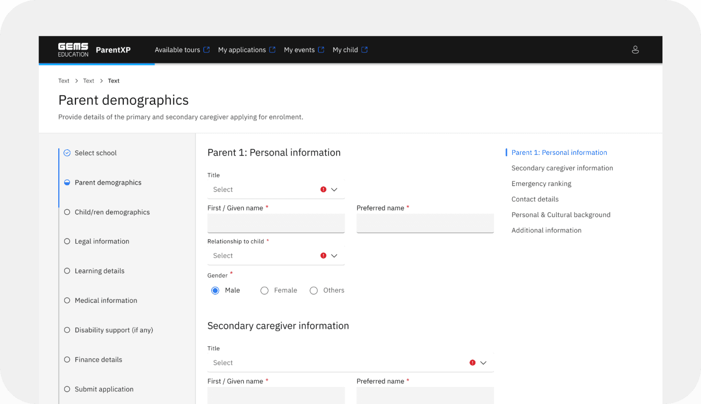Click the red error icon in Title field

tap(323, 189)
